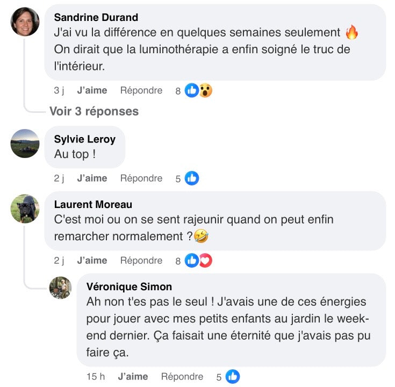Click the like reaction icon on Véronique Simon's reply
The image size is (395, 387).
coord(233,377)
